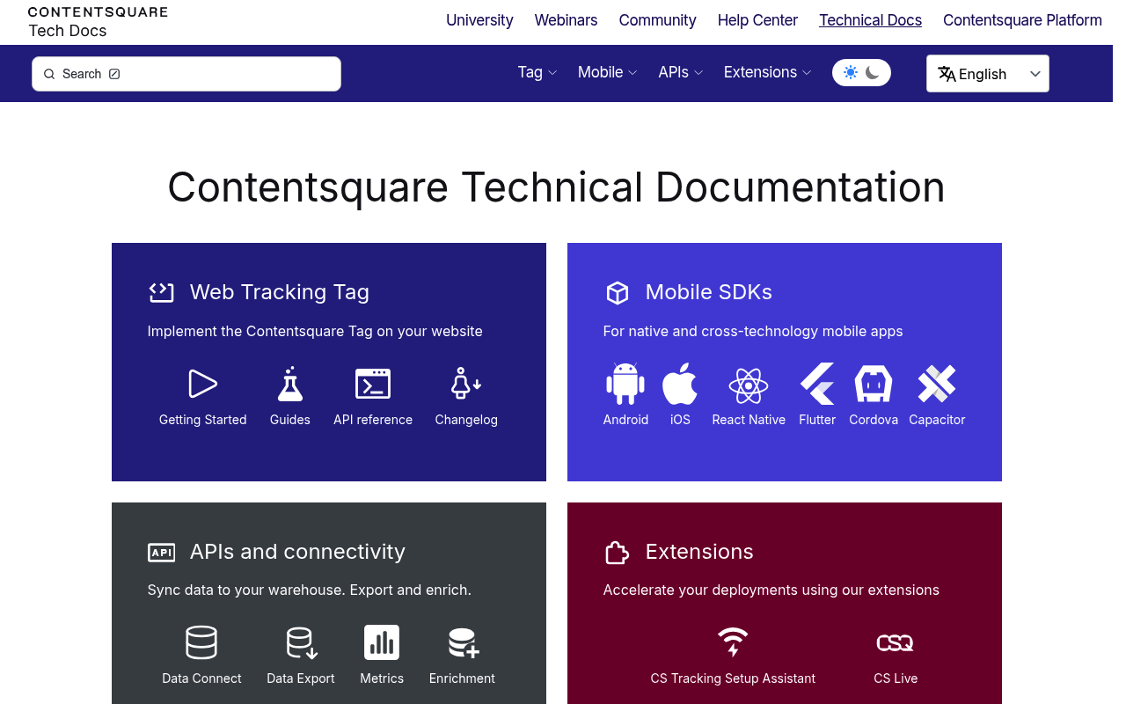The height and width of the screenshot is (704, 1126).
Task: Open Technical Docs in top menu
Action: (x=870, y=20)
